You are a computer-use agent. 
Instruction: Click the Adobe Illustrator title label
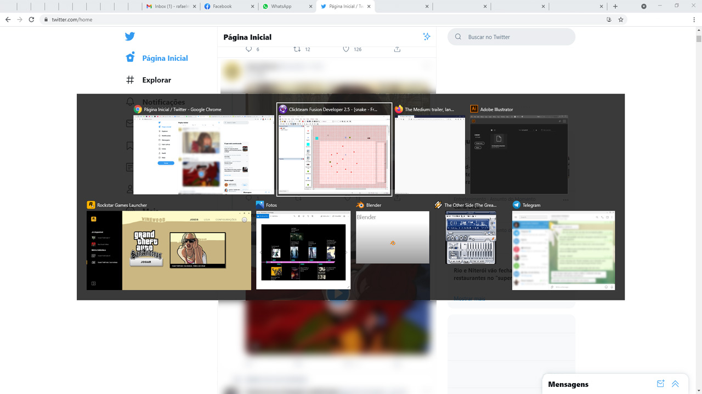496,109
